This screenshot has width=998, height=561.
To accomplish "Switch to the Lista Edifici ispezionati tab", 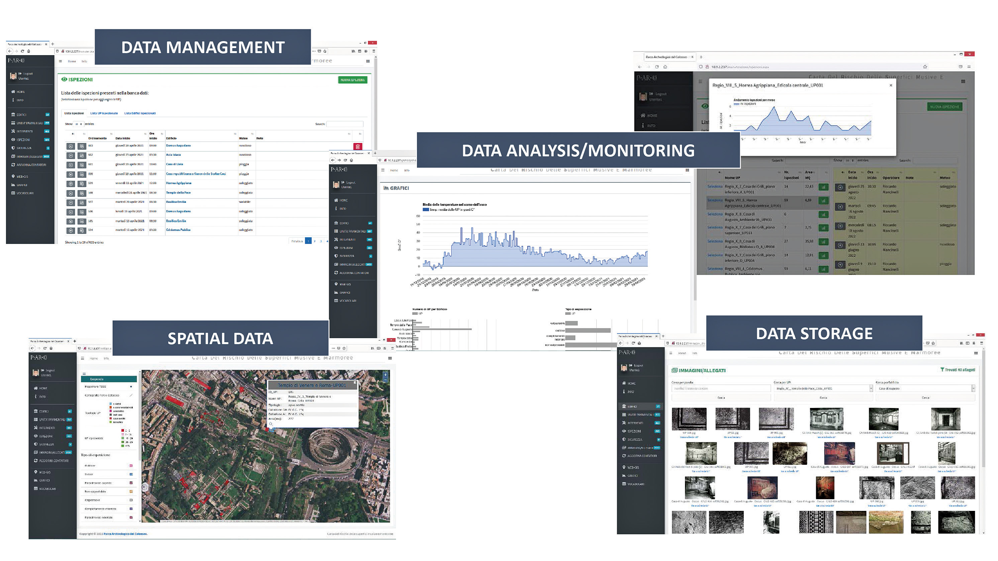I will [140, 114].
